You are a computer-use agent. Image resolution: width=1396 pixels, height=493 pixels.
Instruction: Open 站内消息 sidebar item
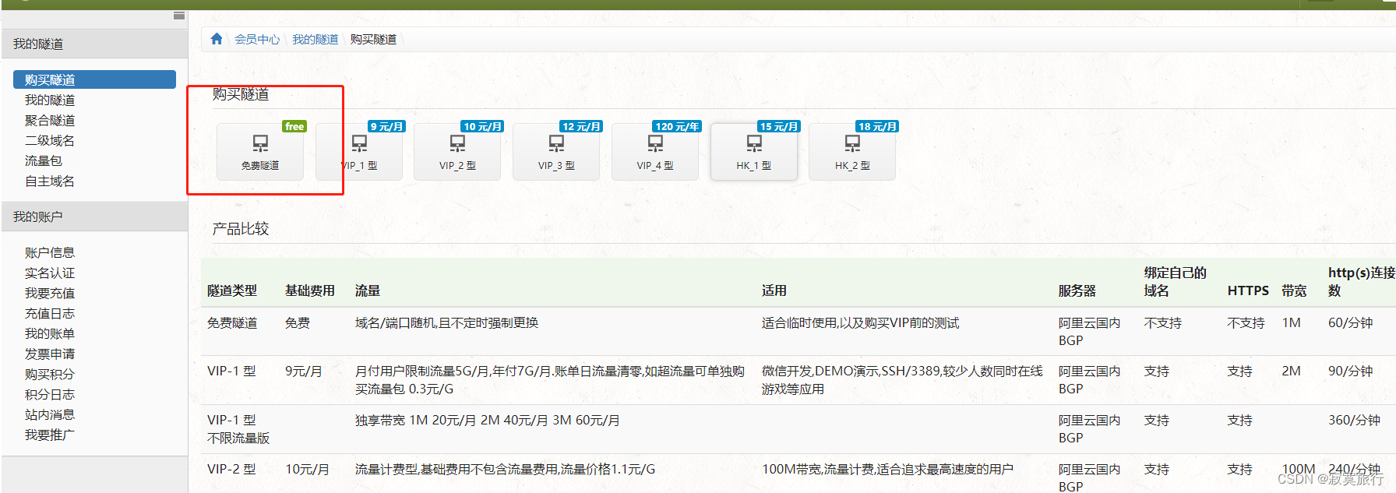pos(50,414)
